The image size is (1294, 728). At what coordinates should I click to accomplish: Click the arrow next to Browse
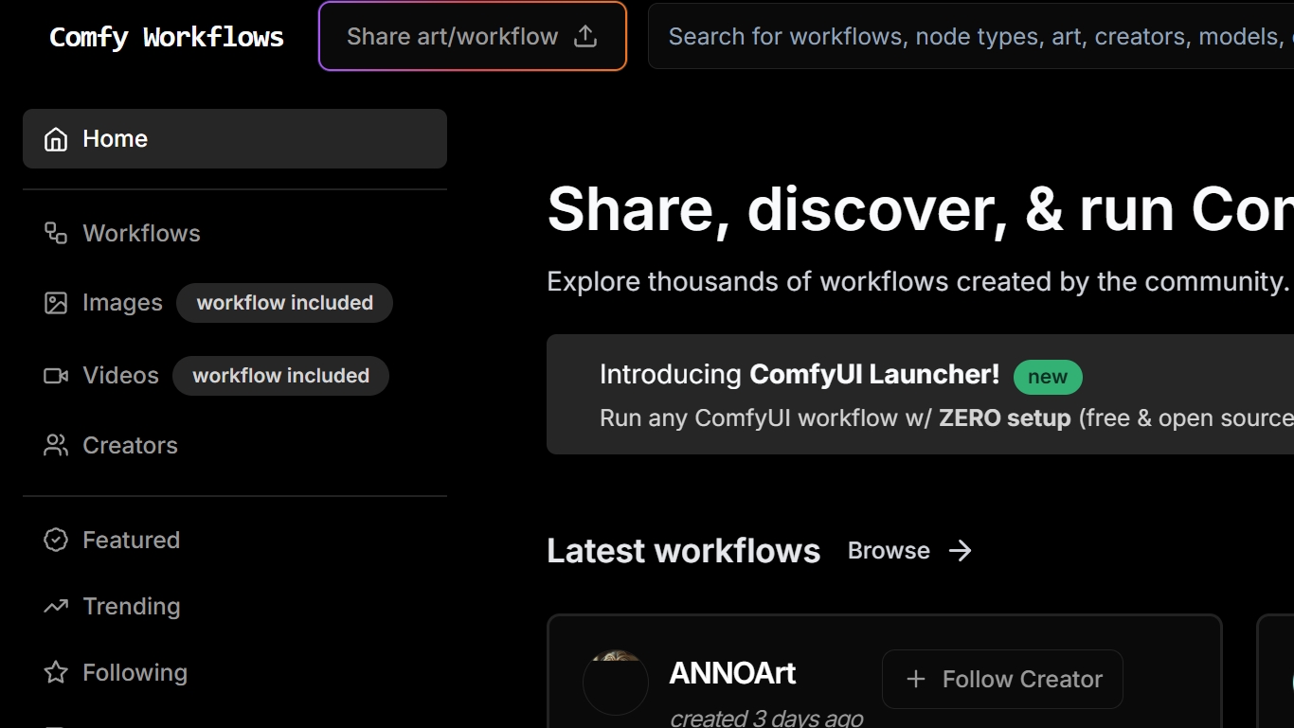tap(961, 551)
